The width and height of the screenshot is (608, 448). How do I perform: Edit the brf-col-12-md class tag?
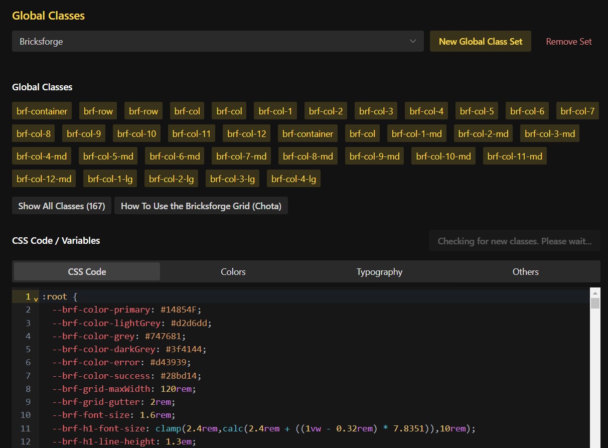click(44, 179)
